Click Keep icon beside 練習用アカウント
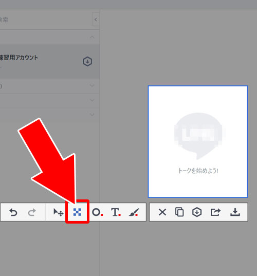 pyautogui.click(x=87, y=62)
